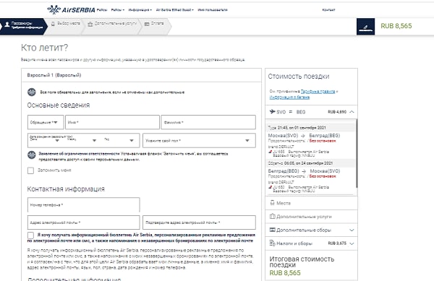Open the fare rules link

[318, 91]
